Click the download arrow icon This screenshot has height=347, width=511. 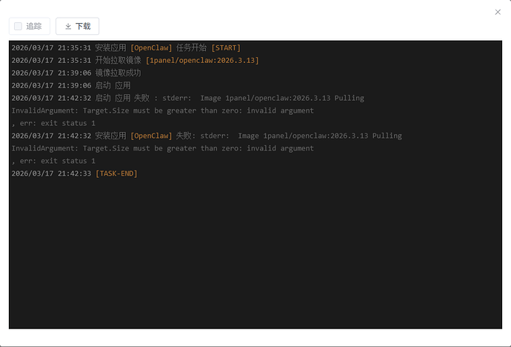68,26
